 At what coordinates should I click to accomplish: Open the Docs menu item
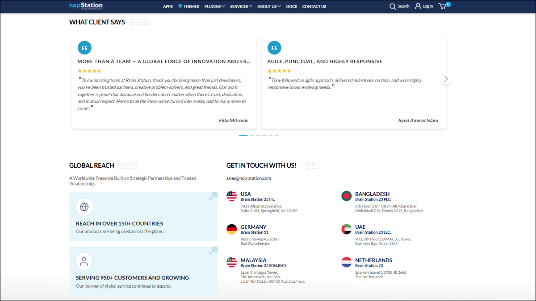[x=291, y=6]
